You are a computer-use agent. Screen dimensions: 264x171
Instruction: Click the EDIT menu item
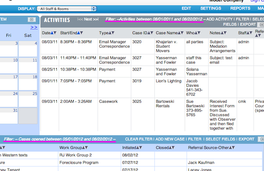point(186,8)
